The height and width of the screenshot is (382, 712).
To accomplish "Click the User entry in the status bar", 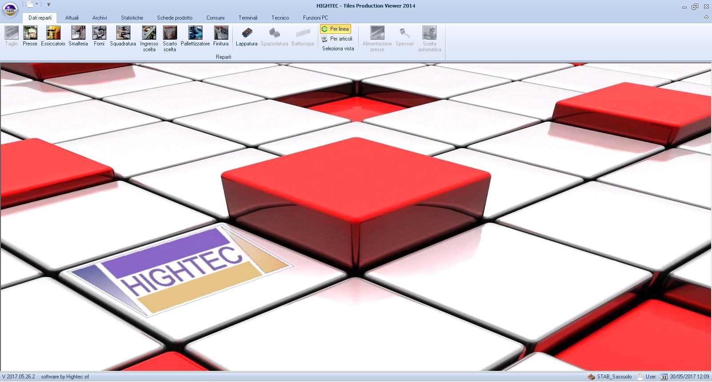I will pyautogui.click(x=647, y=377).
